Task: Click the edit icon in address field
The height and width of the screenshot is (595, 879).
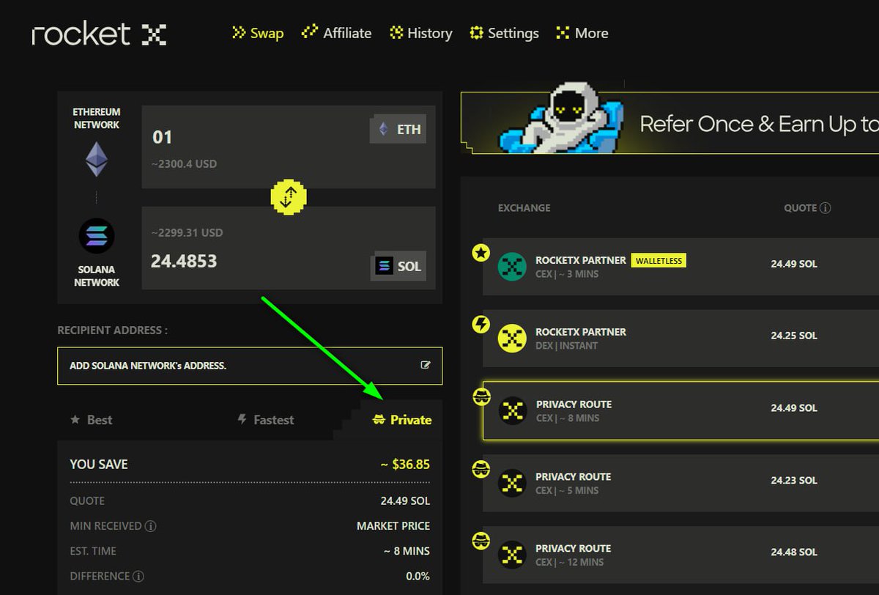Action: click(x=426, y=365)
